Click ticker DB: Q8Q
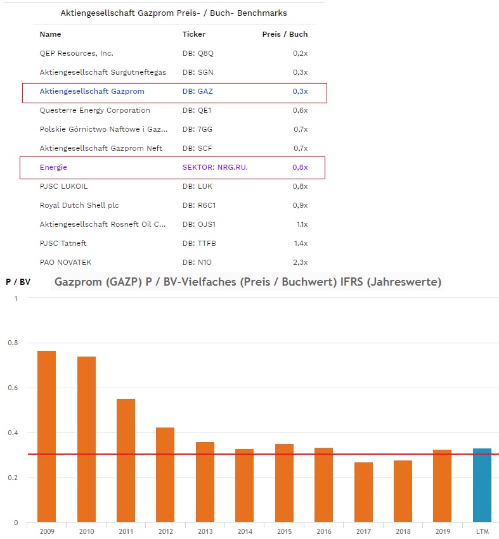The width and height of the screenshot is (499, 539). 198,53
